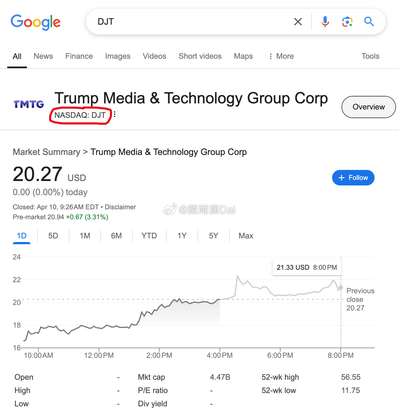This screenshot has height=418, width=399.
Task: Select the 5D chart range
Action: click(53, 236)
